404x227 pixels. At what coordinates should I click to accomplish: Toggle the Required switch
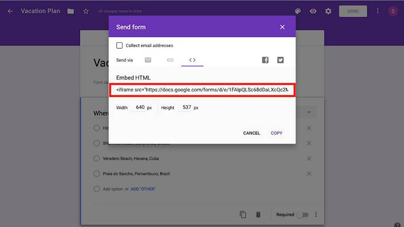302,215
